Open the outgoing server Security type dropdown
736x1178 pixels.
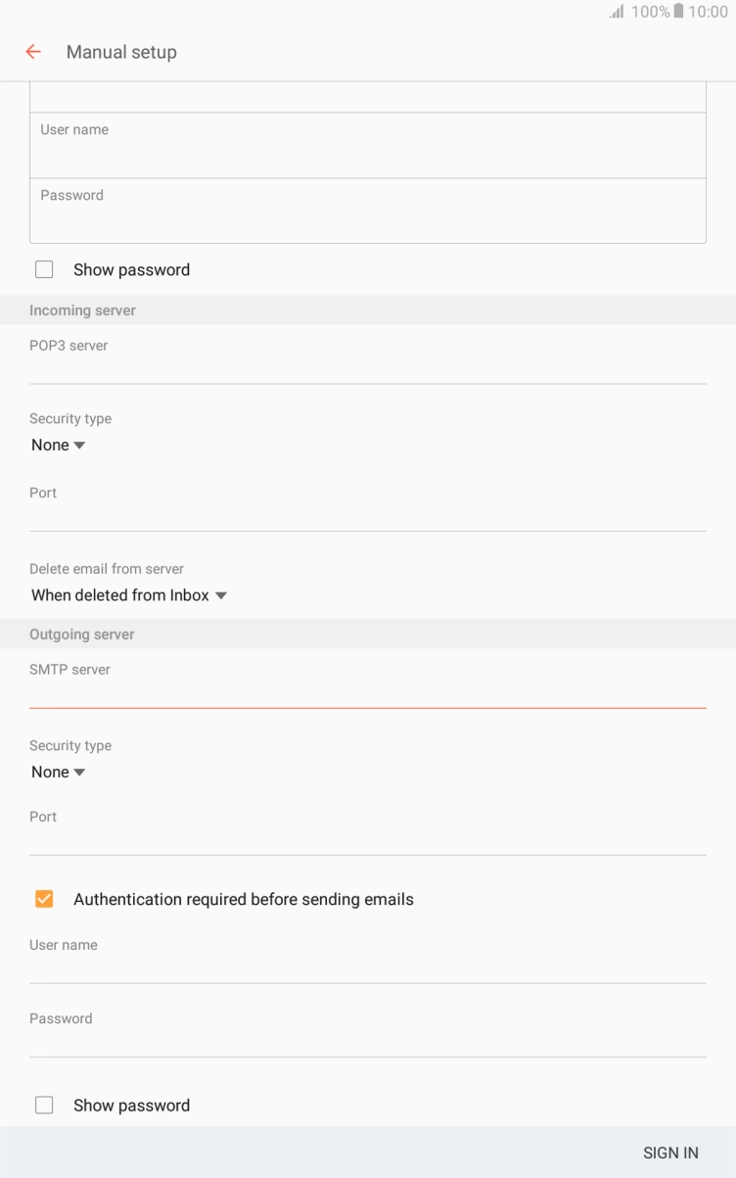click(59, 772)
